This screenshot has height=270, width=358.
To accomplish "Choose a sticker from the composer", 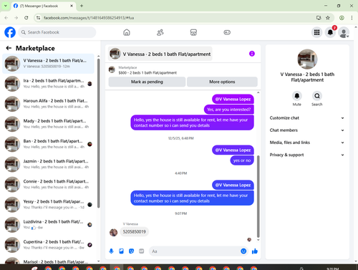I will pyautogui.click(x=132, y=251).
